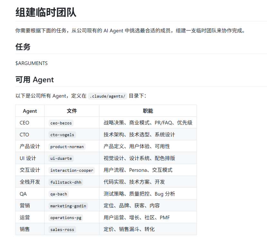Click the 可用 Agent heading
The image size is (267, 242).
pos(34,80)
